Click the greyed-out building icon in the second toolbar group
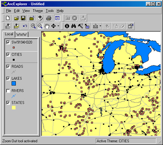The height and width of the screenshot is (145, 163). 68,18
